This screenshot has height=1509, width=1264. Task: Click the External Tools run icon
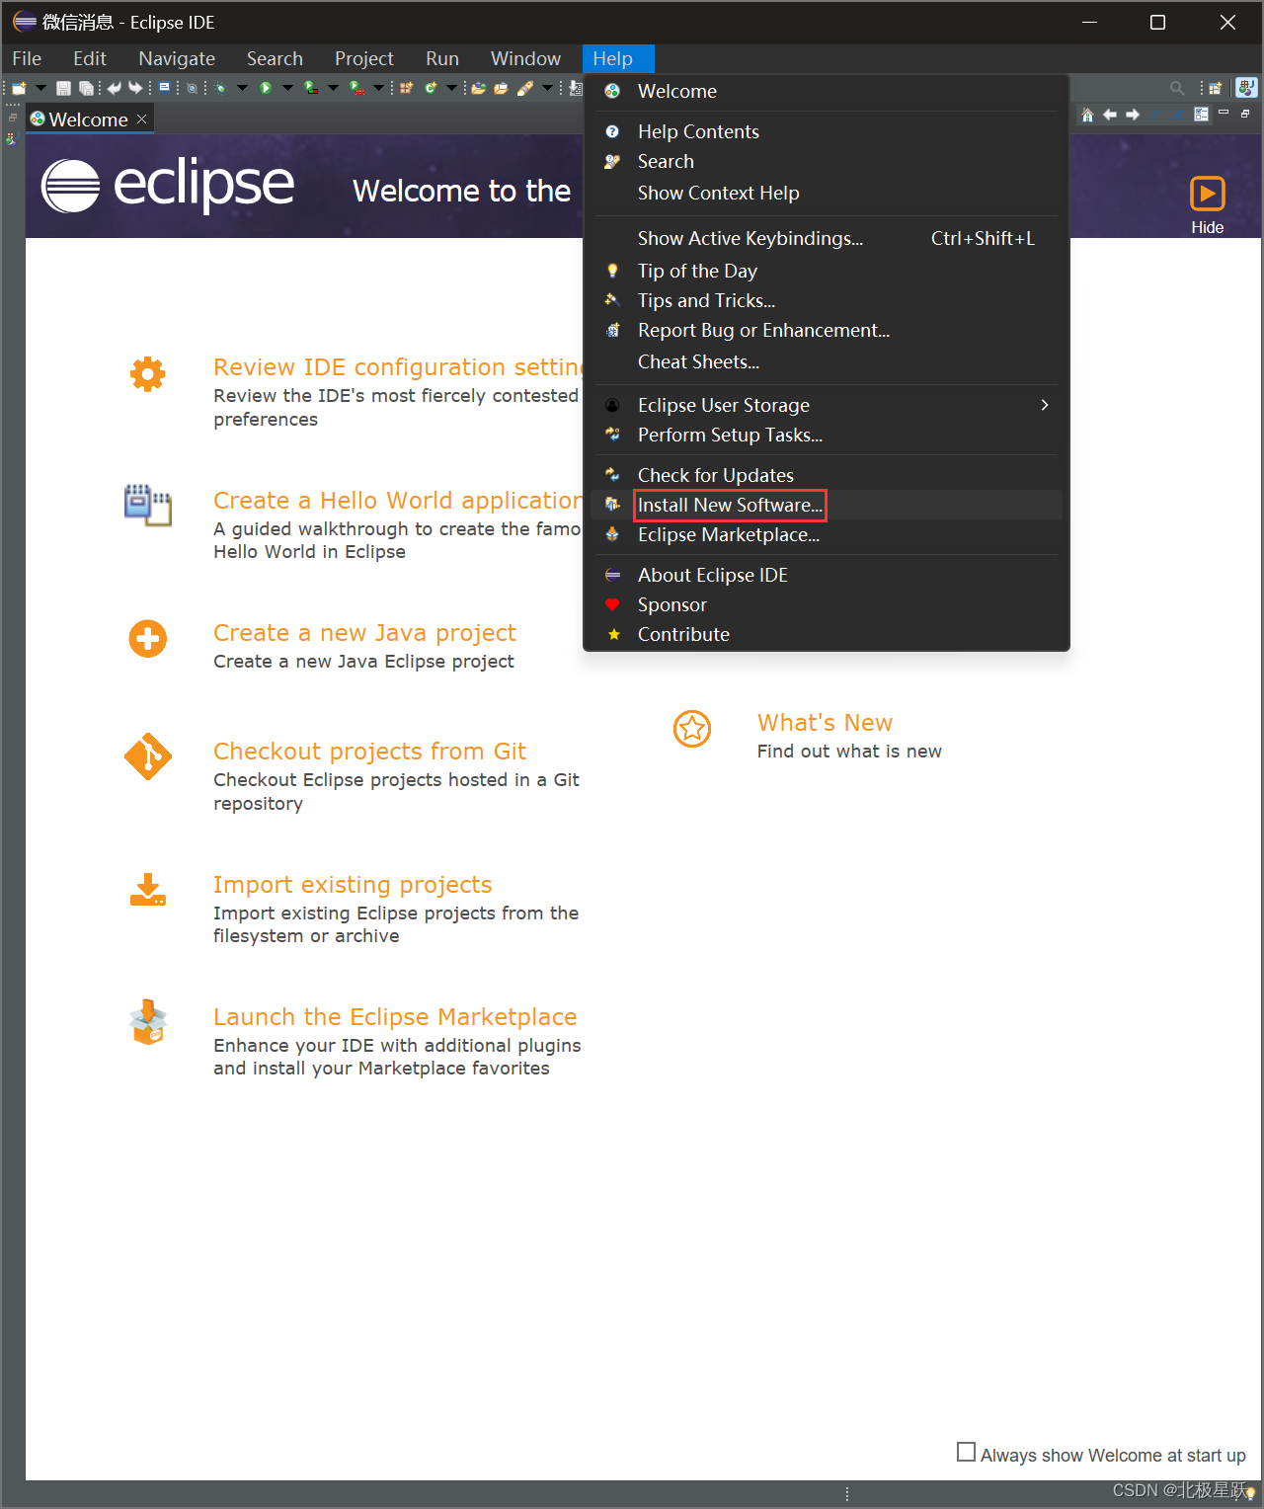(356, 88)
